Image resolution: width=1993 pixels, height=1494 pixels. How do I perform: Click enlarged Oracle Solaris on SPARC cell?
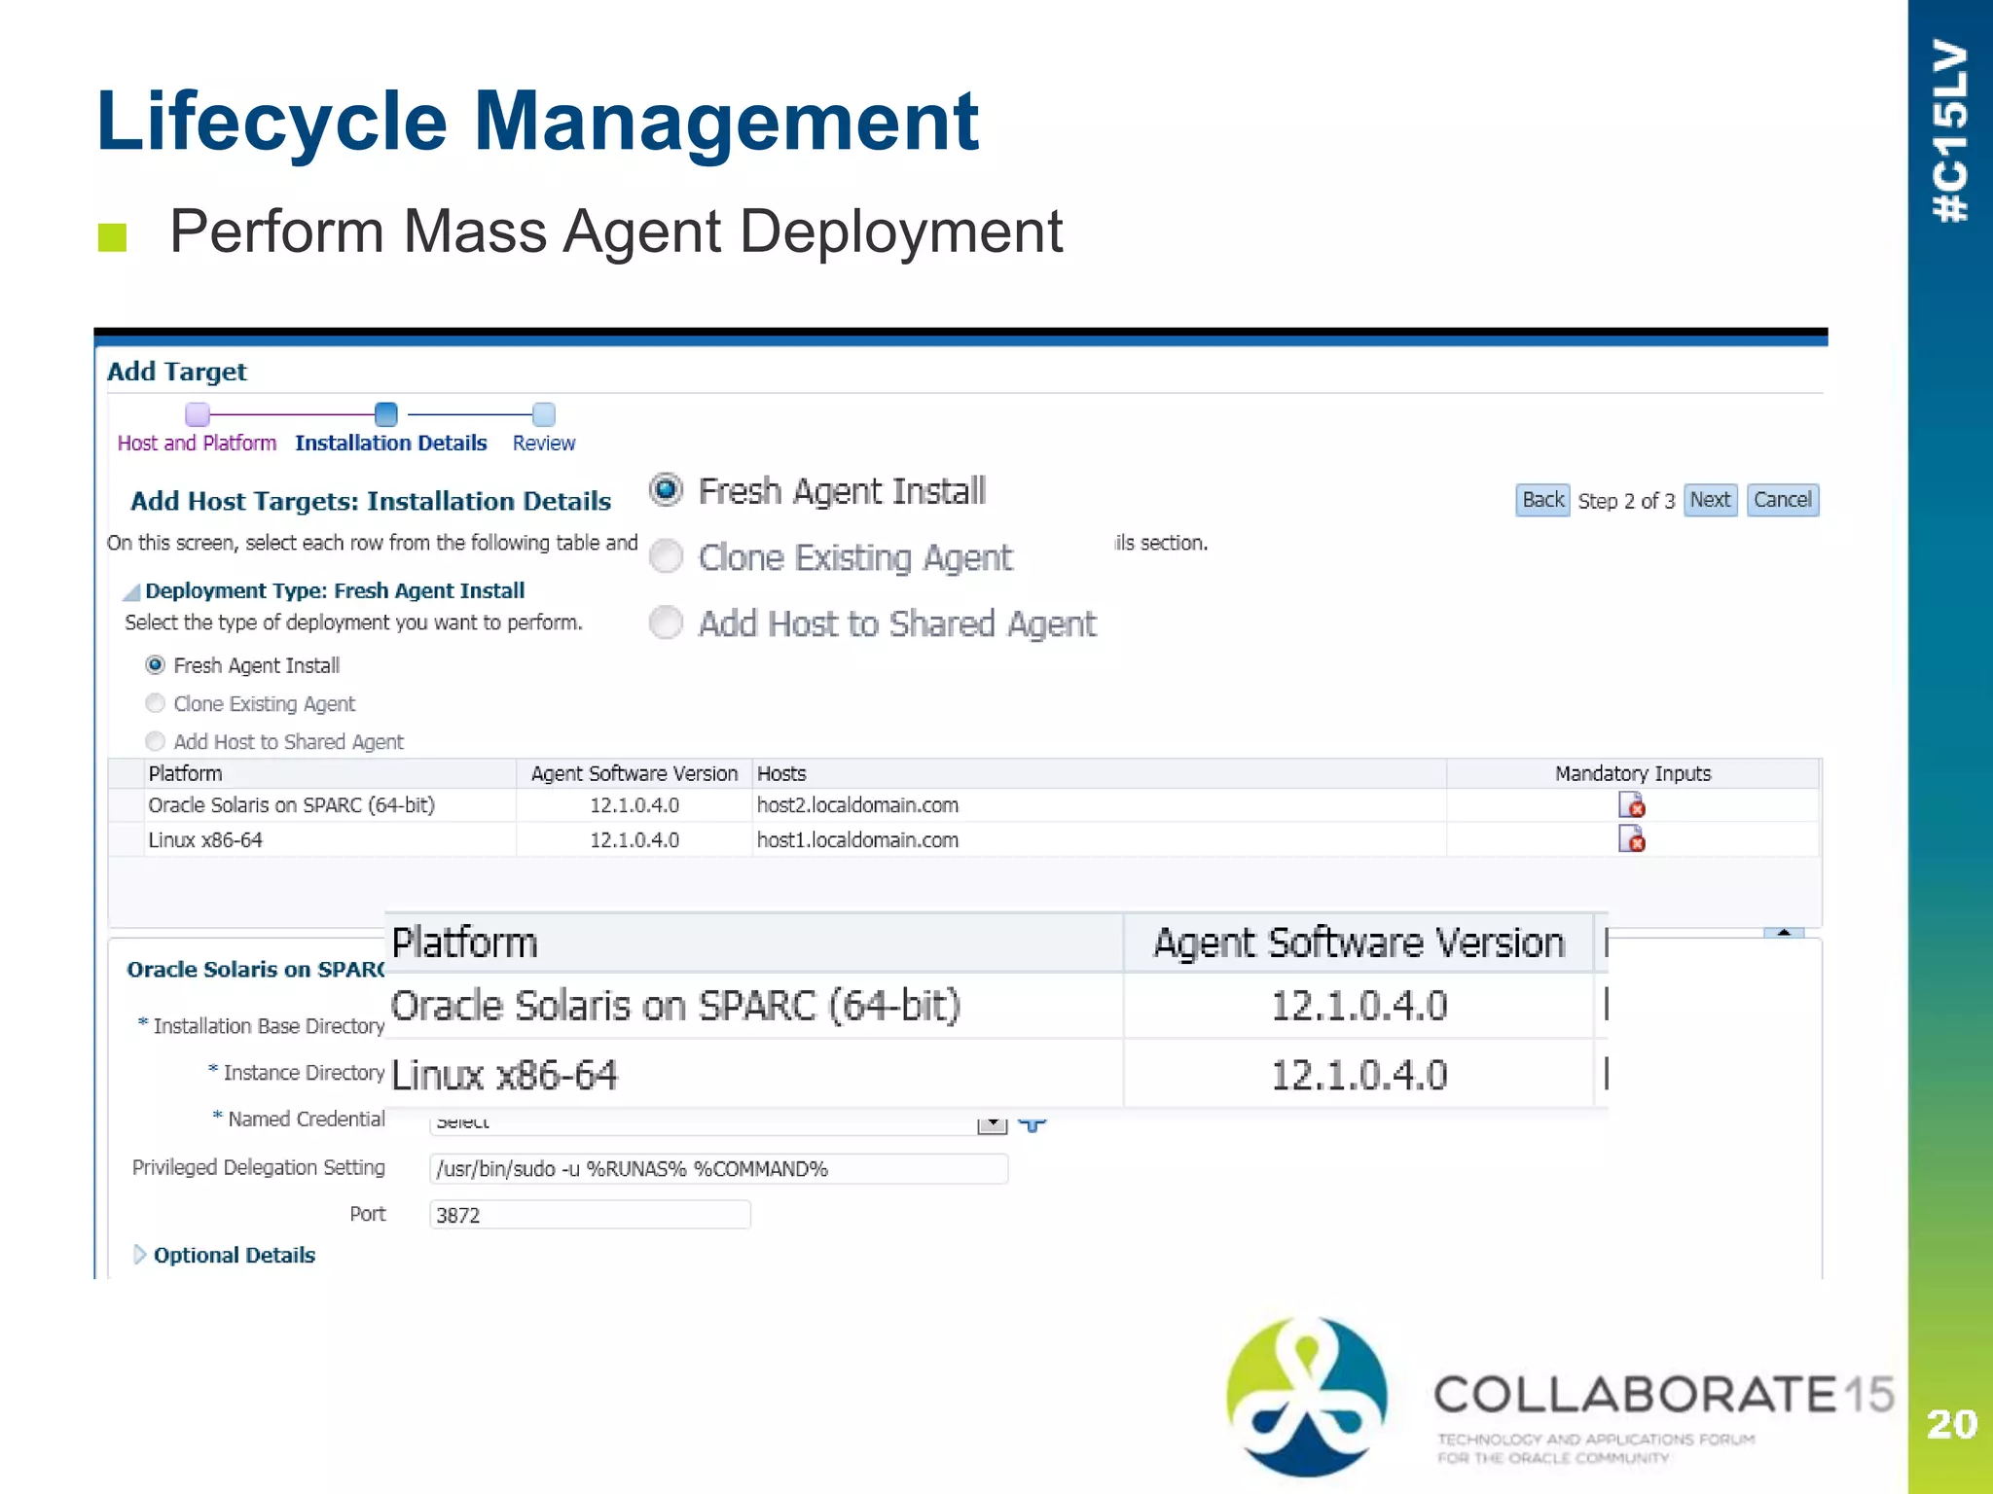pyautogui.click(x=755, y=1006)
